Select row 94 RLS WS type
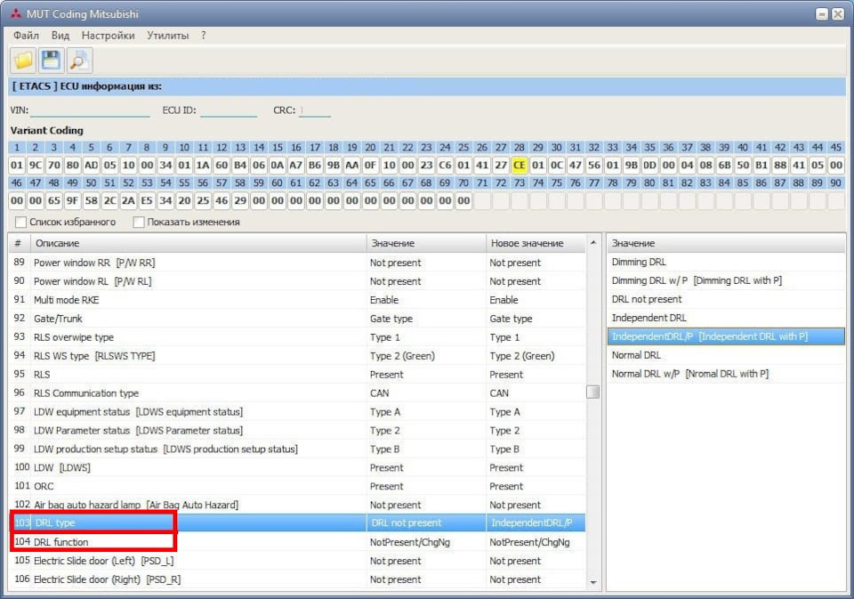The width and height of the screenshot is (854, 599). 297,356
